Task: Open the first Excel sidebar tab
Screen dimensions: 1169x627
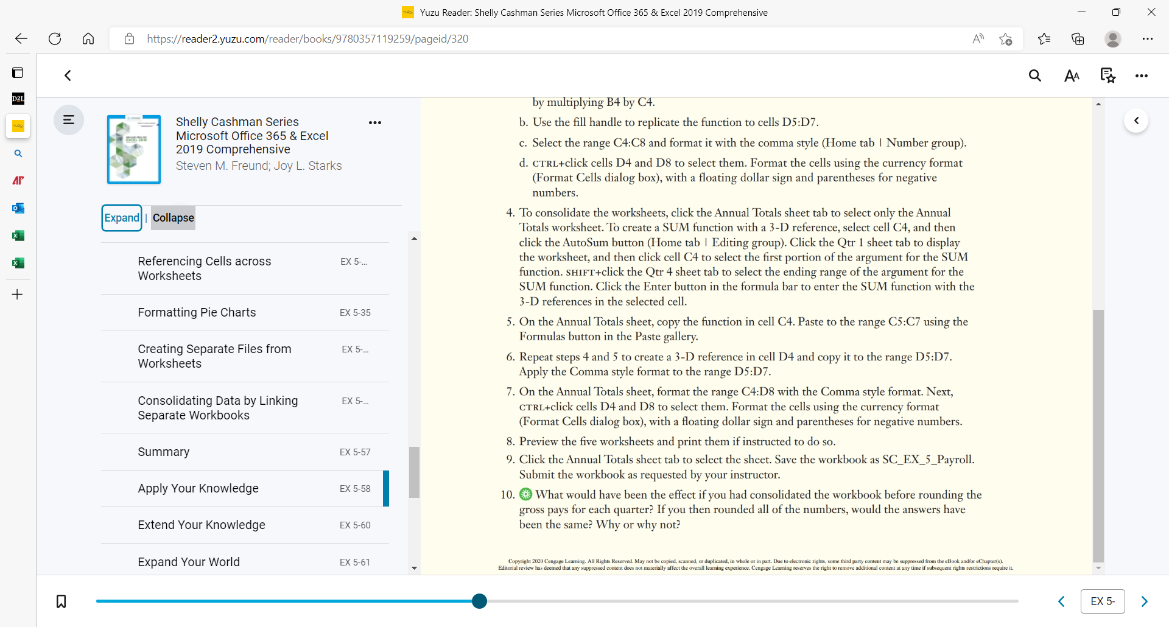Action: pyautogui.click(x=18, y=236)
